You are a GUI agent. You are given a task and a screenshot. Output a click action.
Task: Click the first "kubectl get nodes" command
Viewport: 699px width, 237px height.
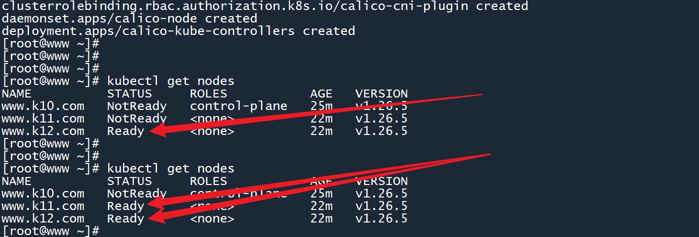coord(171,81)
